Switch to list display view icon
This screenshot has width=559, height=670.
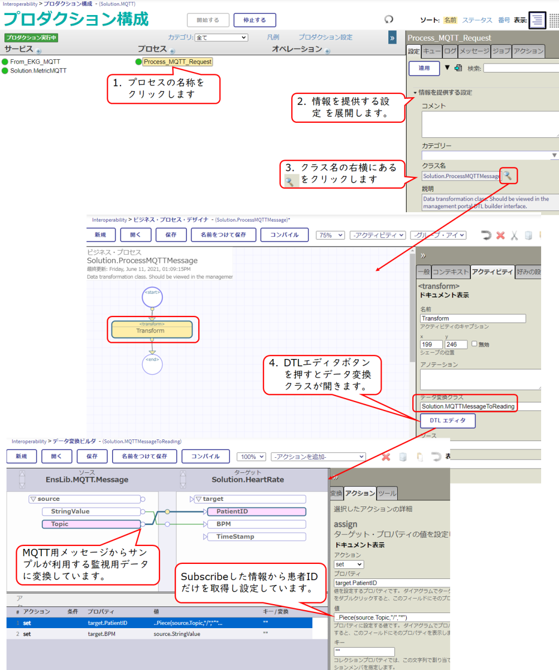tap(537, 20)
